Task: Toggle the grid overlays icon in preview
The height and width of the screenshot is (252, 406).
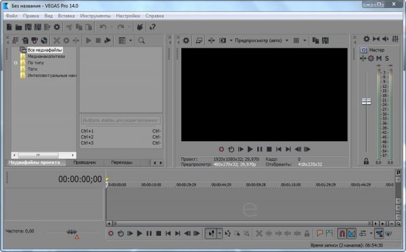Action: [296, 41]
